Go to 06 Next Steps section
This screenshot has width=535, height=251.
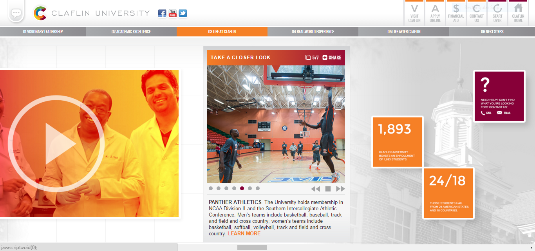pos(492,32)
